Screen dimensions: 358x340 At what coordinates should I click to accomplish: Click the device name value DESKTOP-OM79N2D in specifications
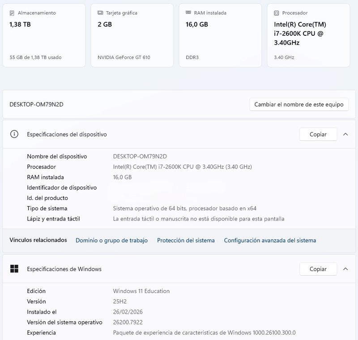click(140, 156)
